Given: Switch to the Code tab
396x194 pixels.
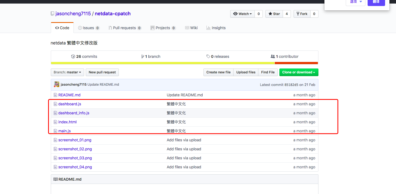Looking at the screenshot, I should click(62, 28).
